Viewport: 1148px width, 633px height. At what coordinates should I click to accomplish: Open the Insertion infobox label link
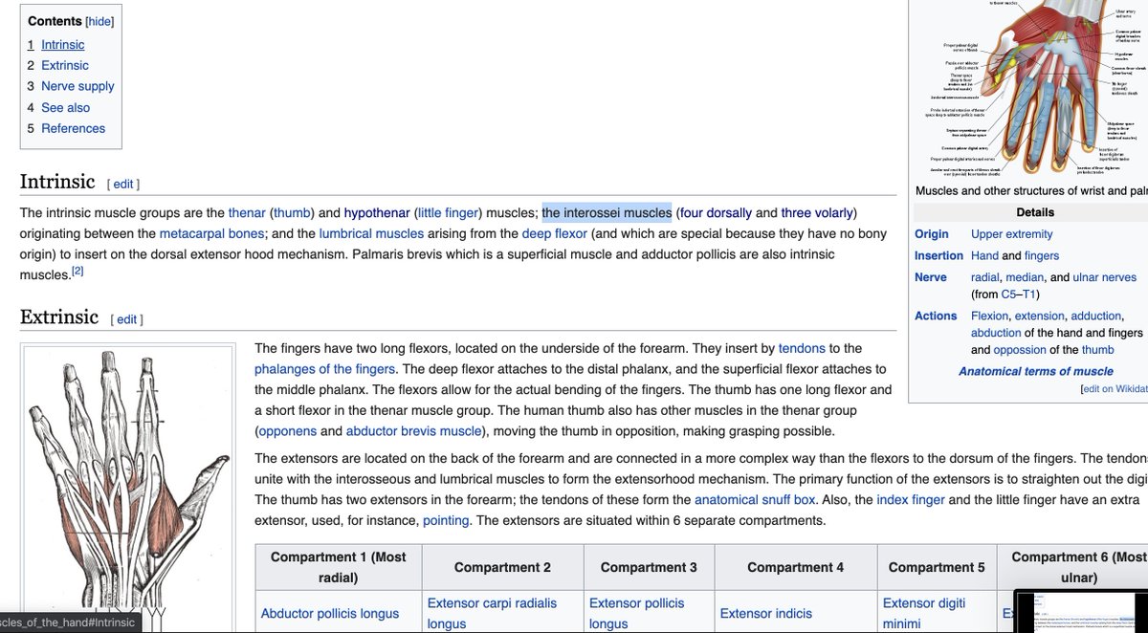938,255
